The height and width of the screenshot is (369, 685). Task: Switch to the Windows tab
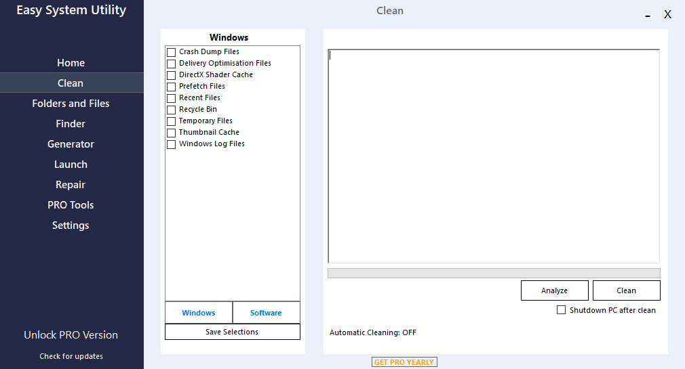tap(199, 313)
